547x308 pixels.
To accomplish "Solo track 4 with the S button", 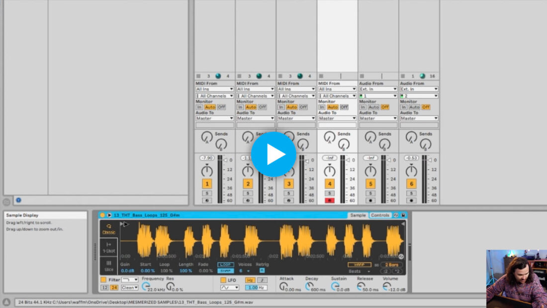I will pyautogui.click(x=329, y=193).
